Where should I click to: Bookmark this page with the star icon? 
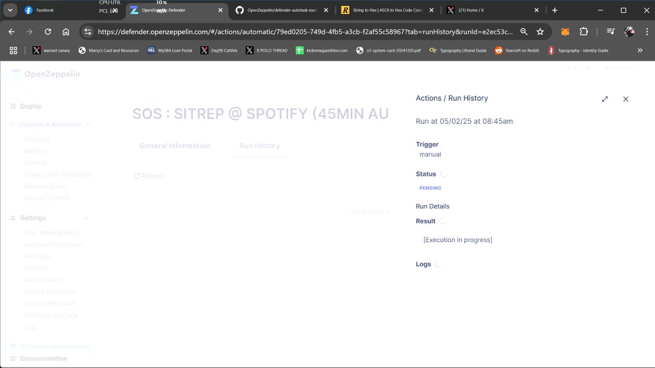point(540,32)
